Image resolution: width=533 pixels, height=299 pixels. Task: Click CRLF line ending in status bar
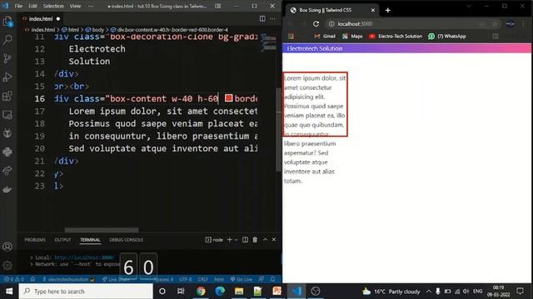click(202, 279)
